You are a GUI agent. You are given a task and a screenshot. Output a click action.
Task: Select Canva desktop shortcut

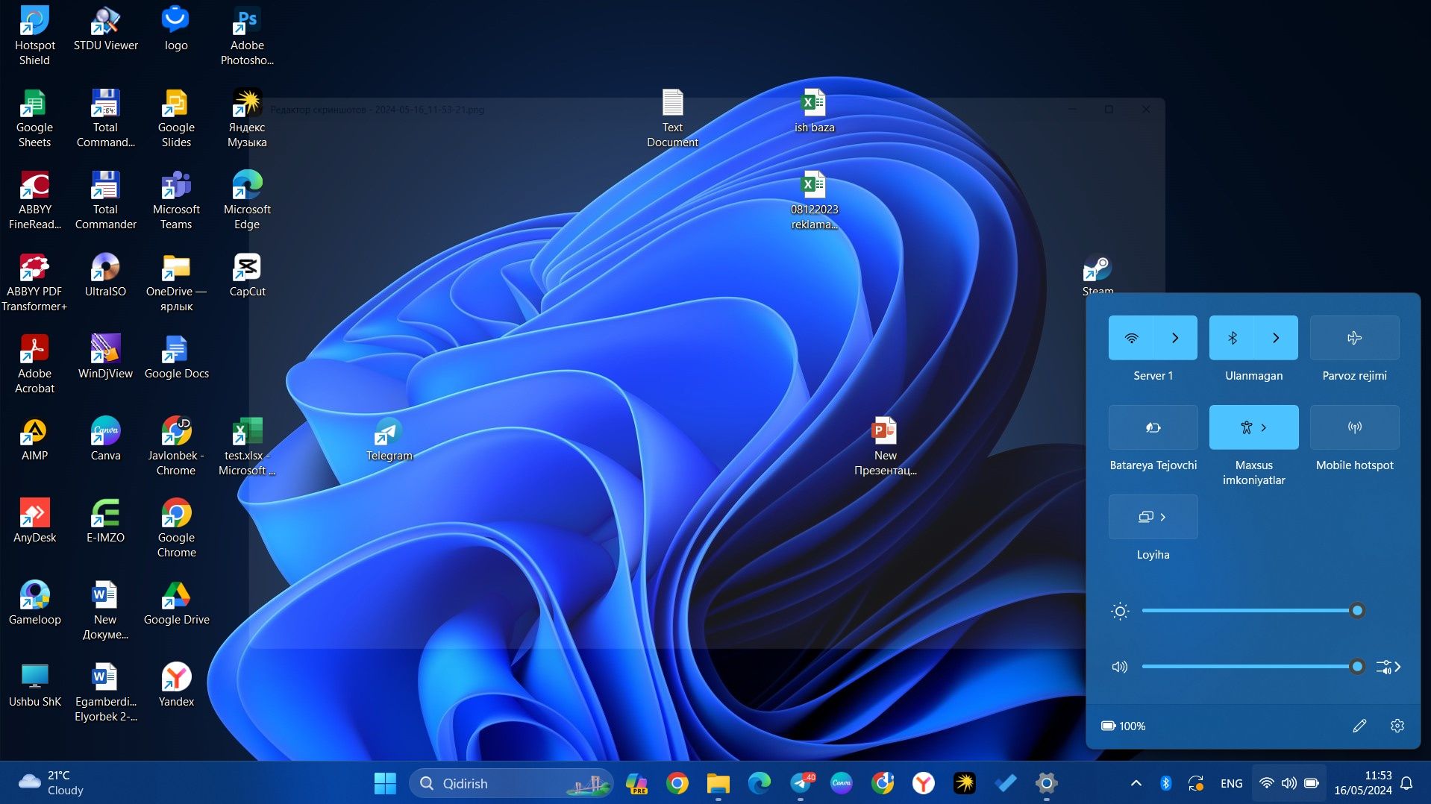click(105, 439)
